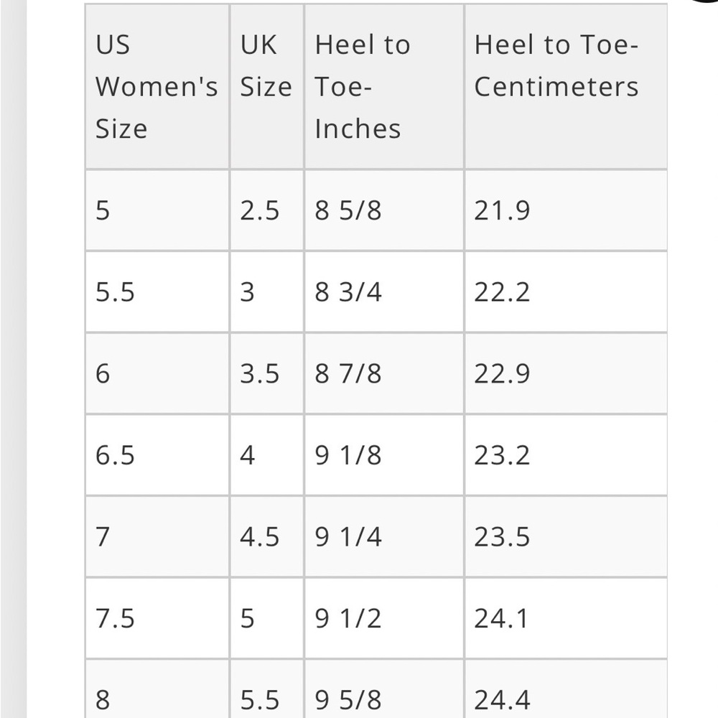Viewport: 718px width, 718px height.
Task: Click the 21.9 centimeters cell
Action: coord(502,210)
